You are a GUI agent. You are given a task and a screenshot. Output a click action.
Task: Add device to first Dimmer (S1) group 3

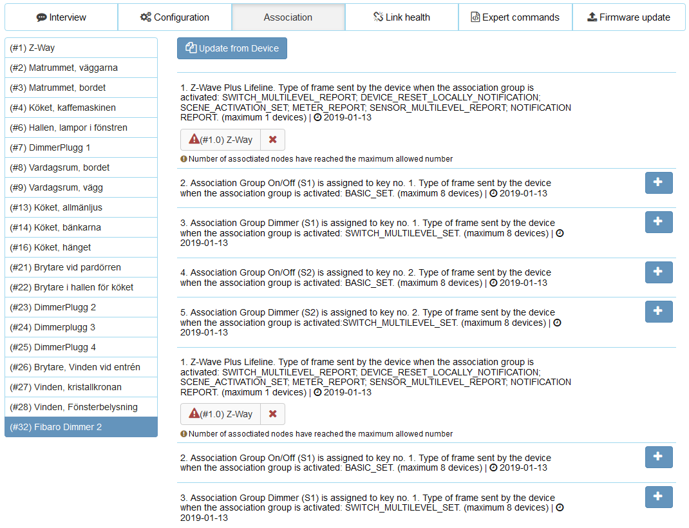click(658, 222)
